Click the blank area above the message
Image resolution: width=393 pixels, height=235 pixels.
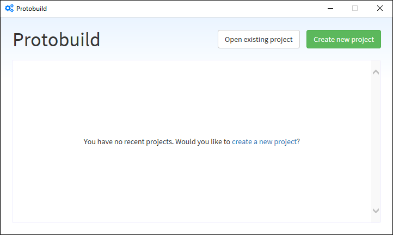[192, 99]
